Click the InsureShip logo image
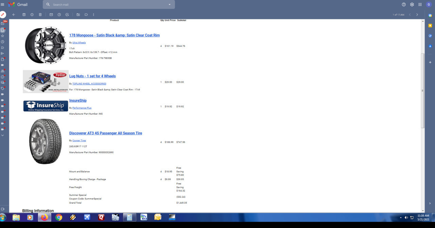The height and width of the screenshot is (228, 435). tap(46, 106)
